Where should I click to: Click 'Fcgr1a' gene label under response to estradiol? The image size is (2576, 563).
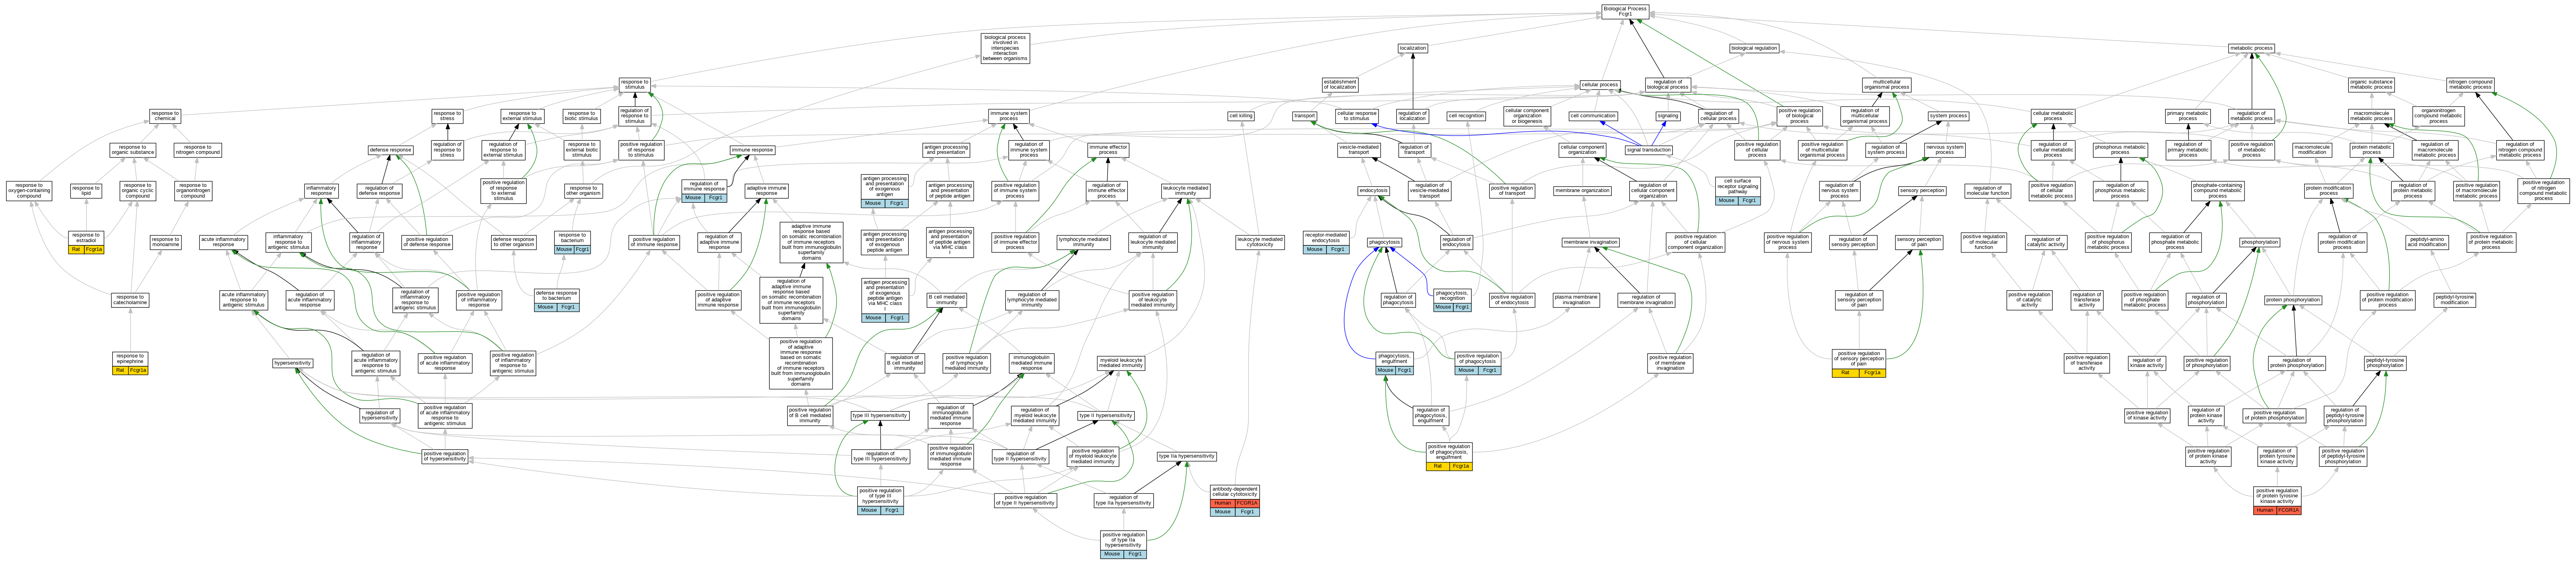click(x=93, y=250)
